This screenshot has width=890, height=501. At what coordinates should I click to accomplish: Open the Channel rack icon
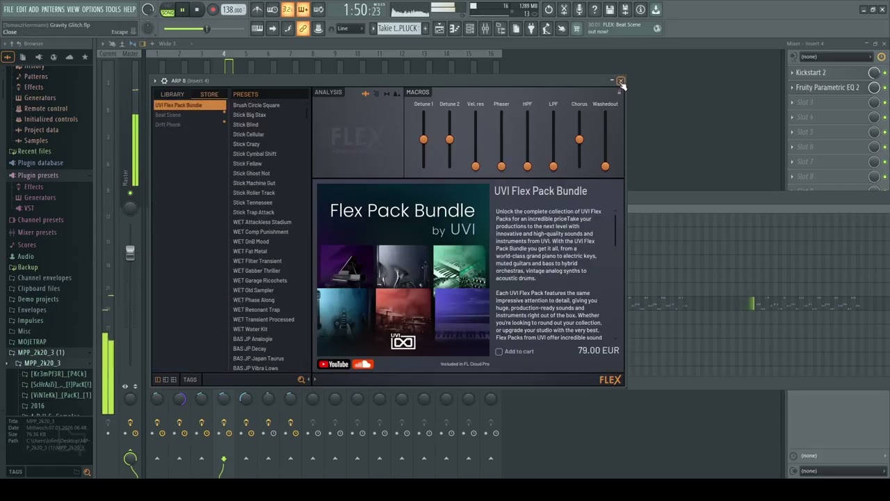470,29
